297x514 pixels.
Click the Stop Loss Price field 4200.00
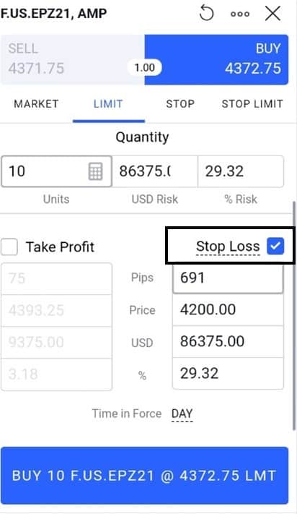point(228,309)
